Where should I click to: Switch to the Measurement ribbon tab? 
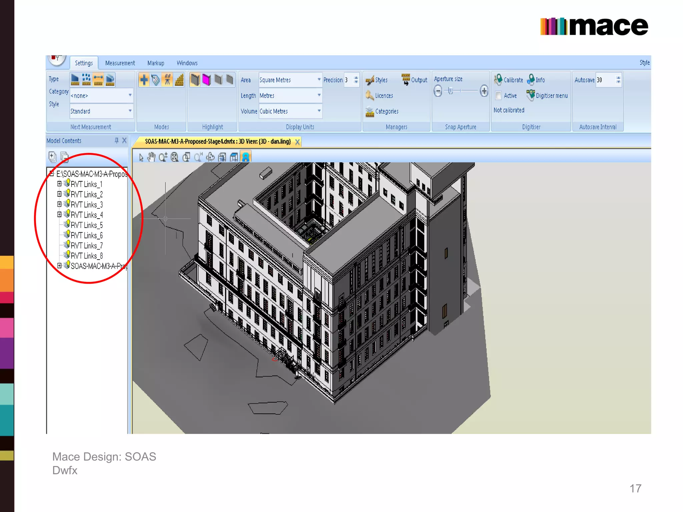[120, 63]
